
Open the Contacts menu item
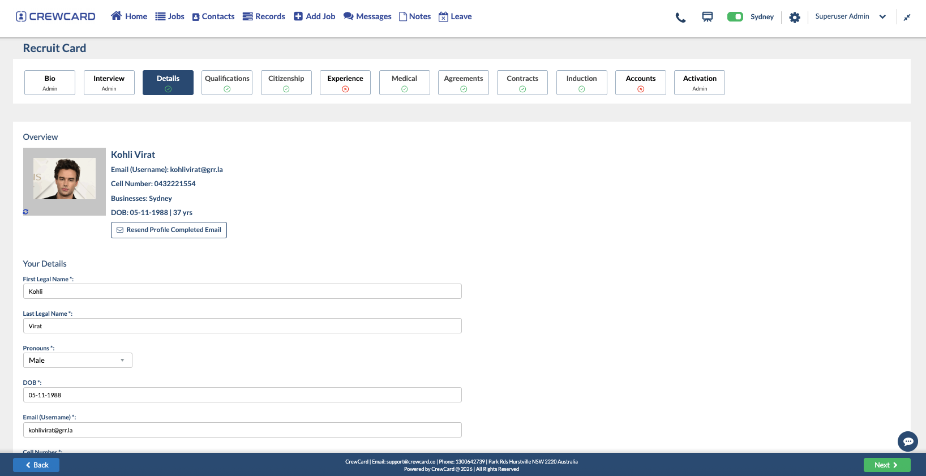pos(213,16)
